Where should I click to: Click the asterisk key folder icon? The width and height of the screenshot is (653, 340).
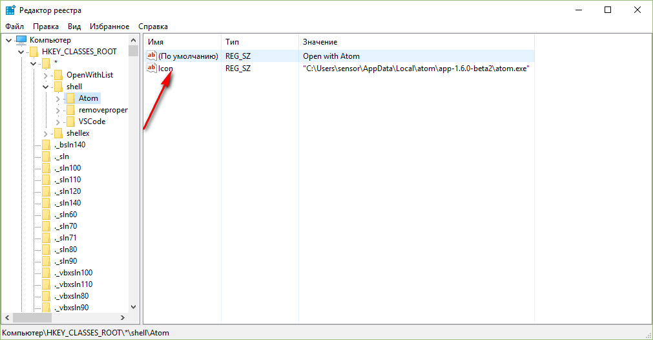tap(47, 63)
